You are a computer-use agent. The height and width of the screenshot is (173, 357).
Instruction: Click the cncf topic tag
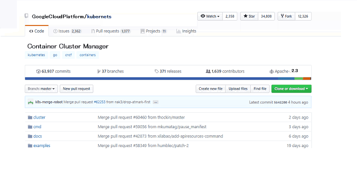[68, 55]
